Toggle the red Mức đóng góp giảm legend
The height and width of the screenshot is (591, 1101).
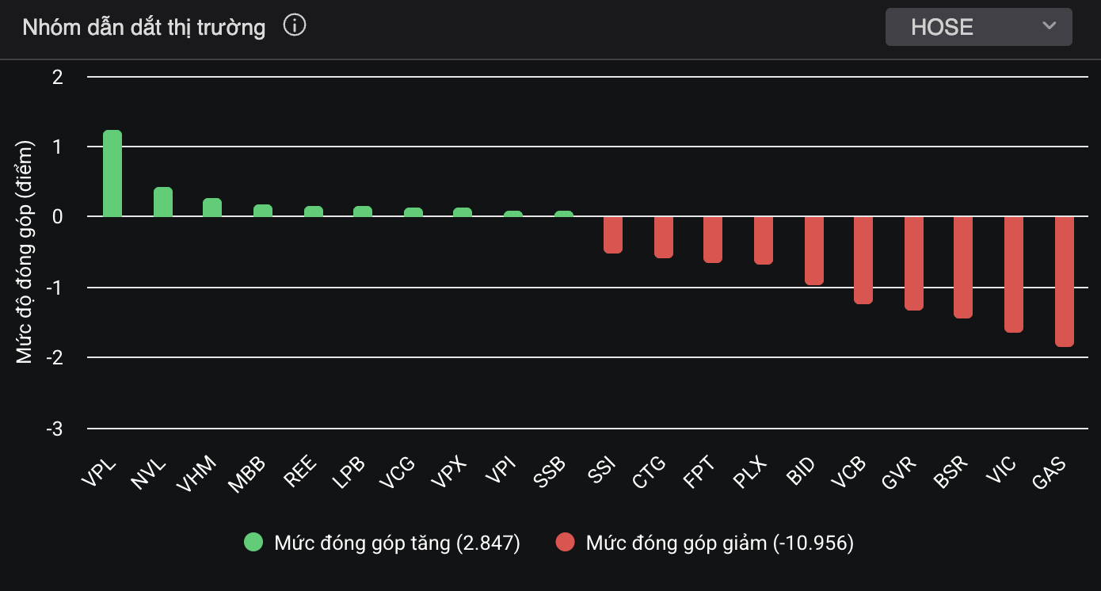coord(719,543)
